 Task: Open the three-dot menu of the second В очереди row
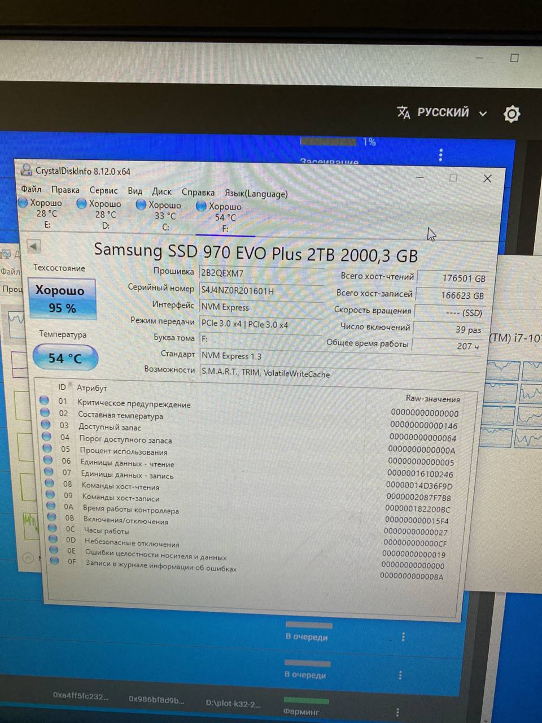pos(400,675)
